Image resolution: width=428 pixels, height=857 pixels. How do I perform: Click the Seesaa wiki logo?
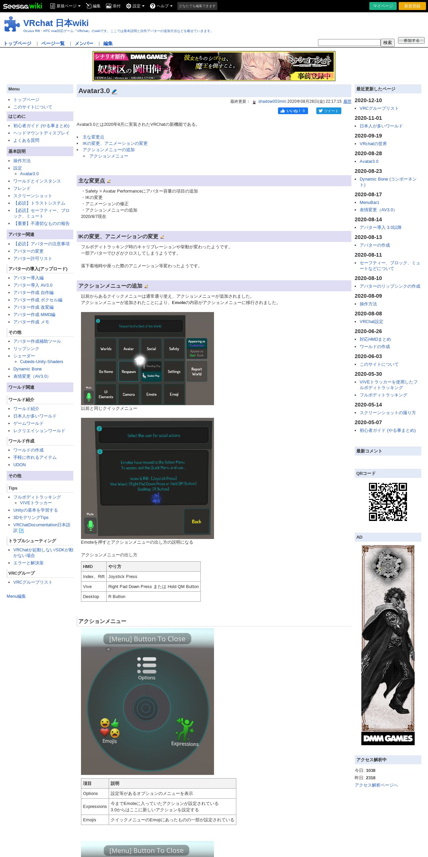click(23, 6)
